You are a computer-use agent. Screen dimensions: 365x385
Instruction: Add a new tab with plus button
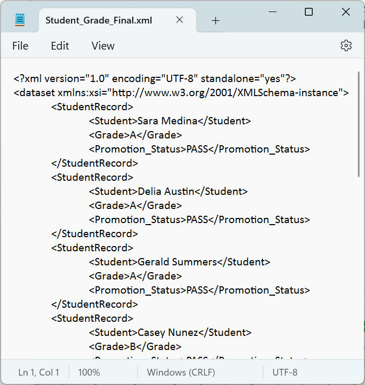point(215,20)
